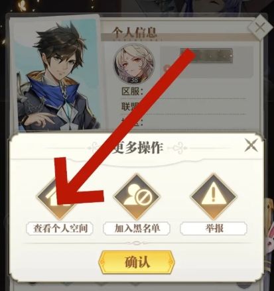The image size is (274, 291).
Task: Tap the small red icon below name plate
Action: pos(167,68)
